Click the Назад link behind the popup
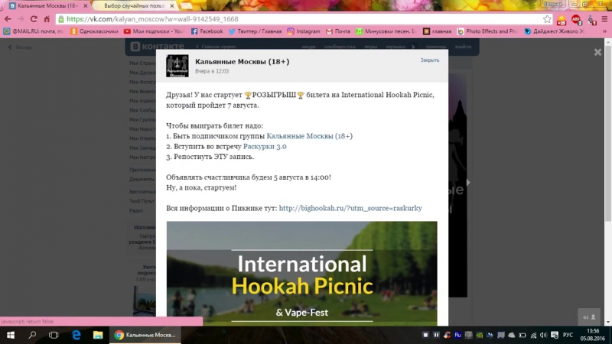 (x=21, y=47)
